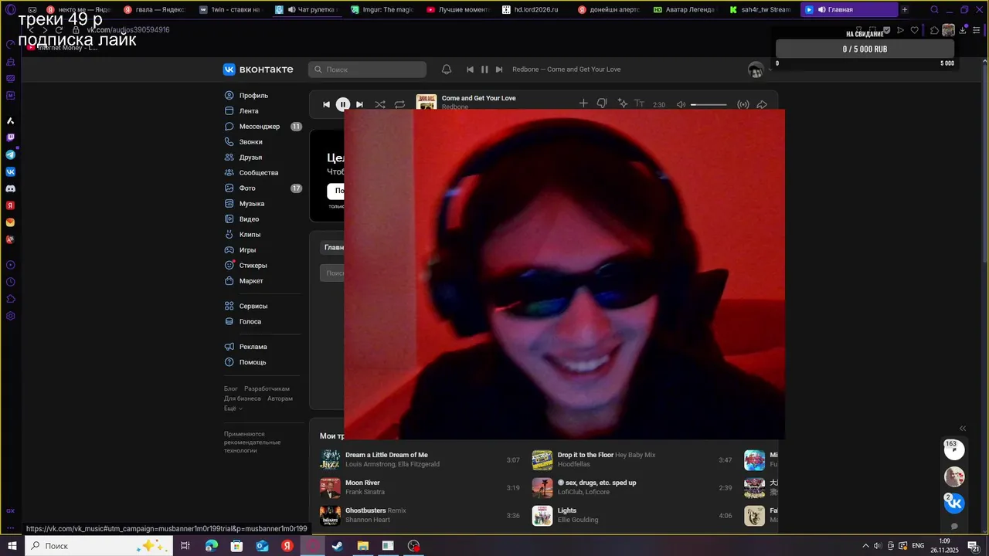Adjust the player volume slider
The width and height of the screenshot is (989, 556).
pyautogui.click(x=709, y=104)
